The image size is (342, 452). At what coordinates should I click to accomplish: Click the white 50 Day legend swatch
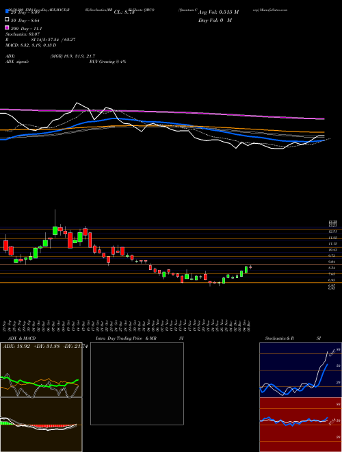click(x=7, y=20)
